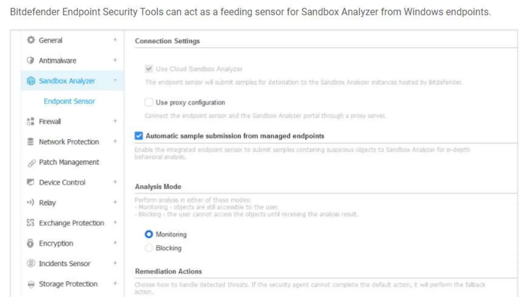Select the Monitoring radio button
Screen dimensions: 528x297
point(149,234)
